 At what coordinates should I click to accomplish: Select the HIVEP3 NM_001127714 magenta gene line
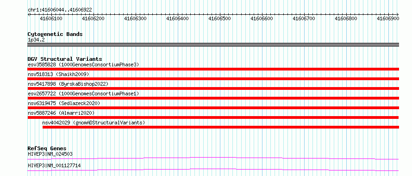213,170
